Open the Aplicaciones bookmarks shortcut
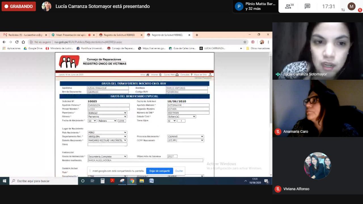Screen dimensions: 363x204 [12, 48]
